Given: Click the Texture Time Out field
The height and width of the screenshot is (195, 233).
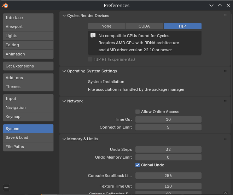Looking at the screenshot, I should (x=168, y=186).
